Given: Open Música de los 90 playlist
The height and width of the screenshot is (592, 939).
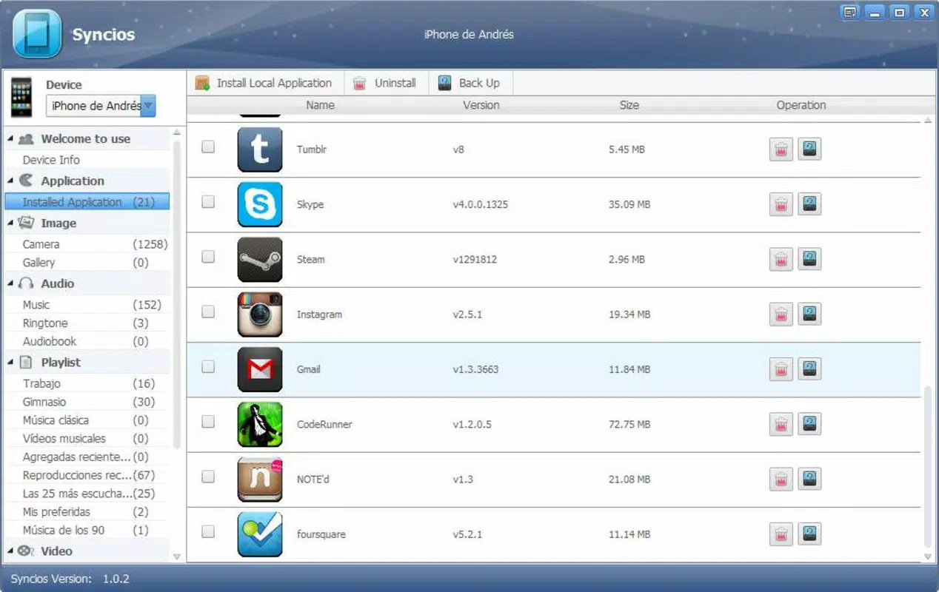Looking at the screenshot, I should [x=87, y=531].
